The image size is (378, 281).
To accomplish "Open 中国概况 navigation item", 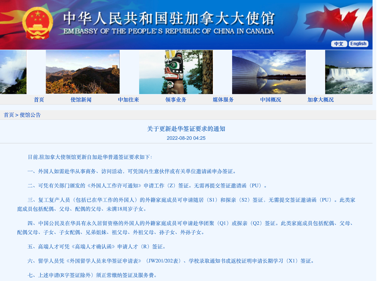I will [x=271, y=100].
